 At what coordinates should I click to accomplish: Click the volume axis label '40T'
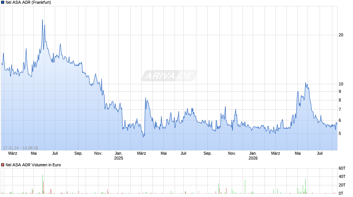[x=342, y=176]
